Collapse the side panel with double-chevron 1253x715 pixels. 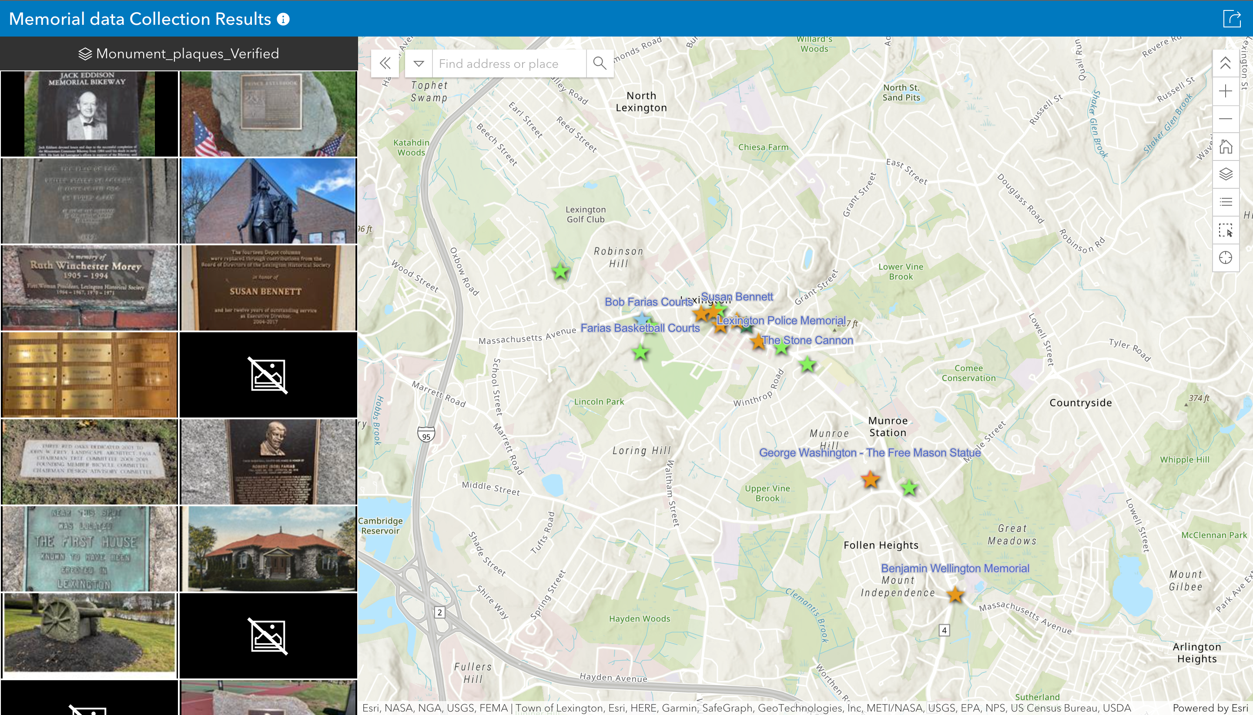coord(385,63)
